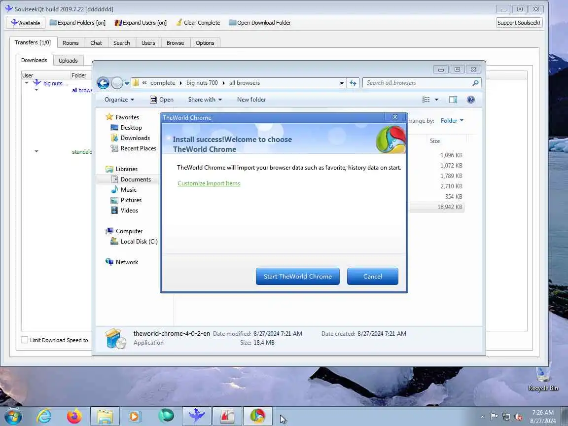Toggle Expand Users [on] in Soulseek
This screenshot has height=426, width=568.
click(141, 23)
